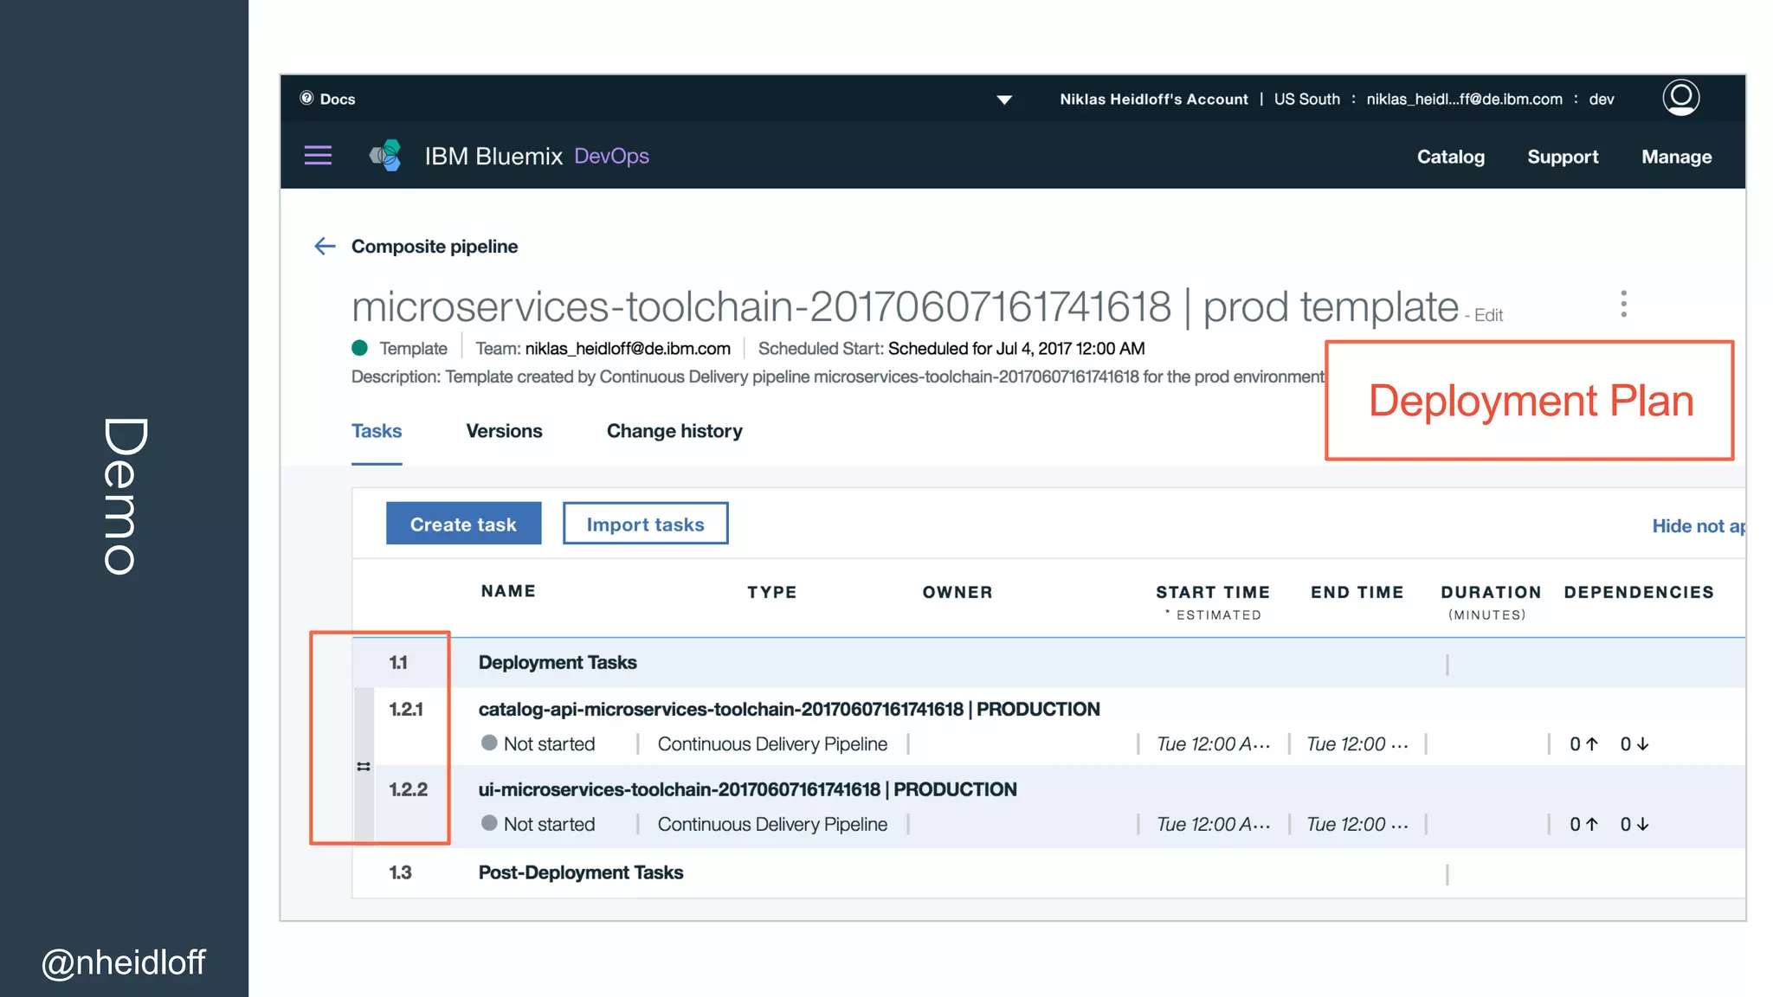Screen dimensions: 1773x997
Task: Select the Deployment Tasks group row
Action: 1048,663
